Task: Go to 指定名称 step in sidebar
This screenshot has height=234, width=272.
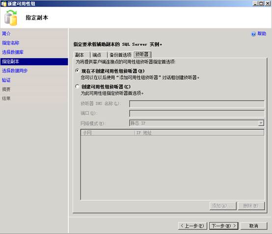Action: [x=11, y=43]
